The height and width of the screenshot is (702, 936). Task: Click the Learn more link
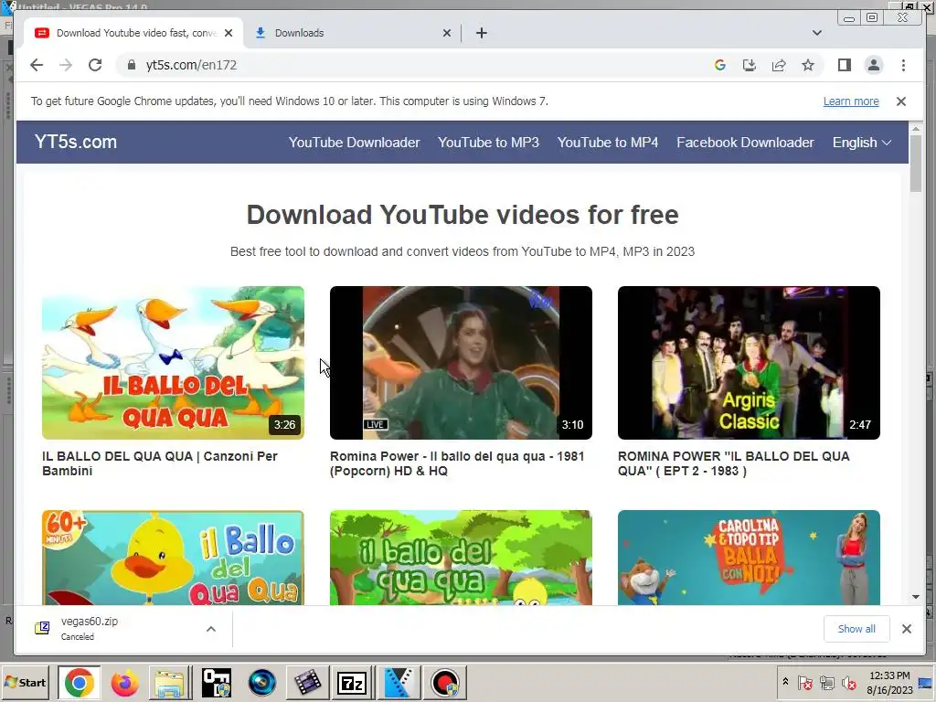[851, 101]
